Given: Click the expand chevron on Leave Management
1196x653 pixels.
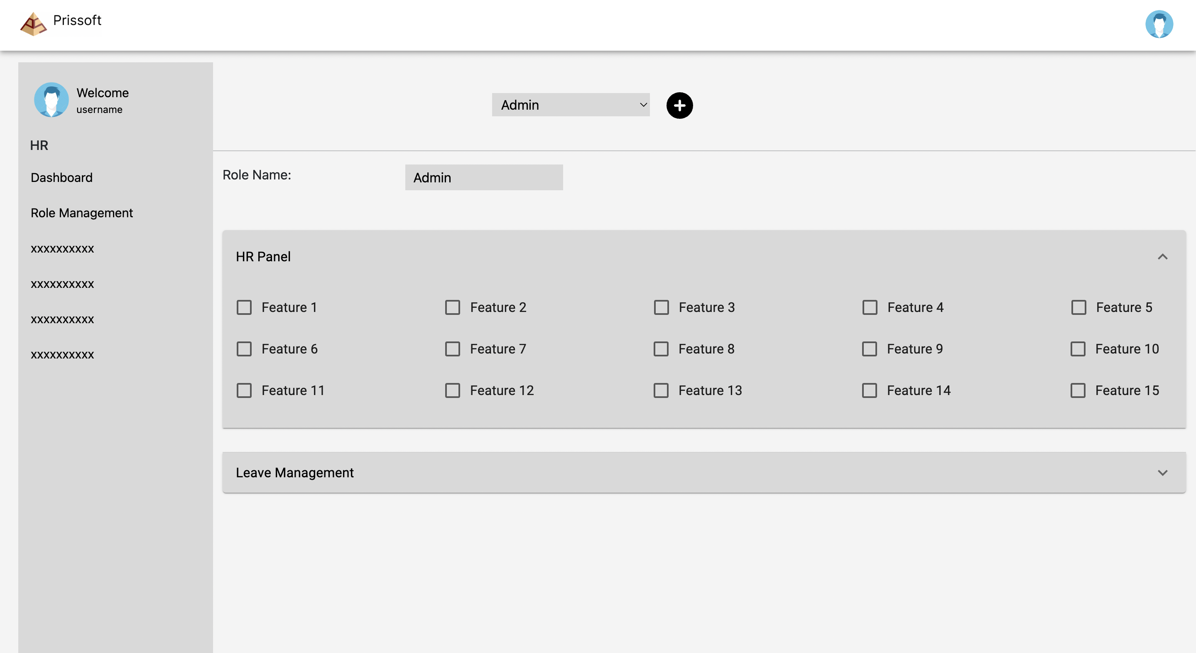Looking at the screenshot, I should (x=1163, y=472).
